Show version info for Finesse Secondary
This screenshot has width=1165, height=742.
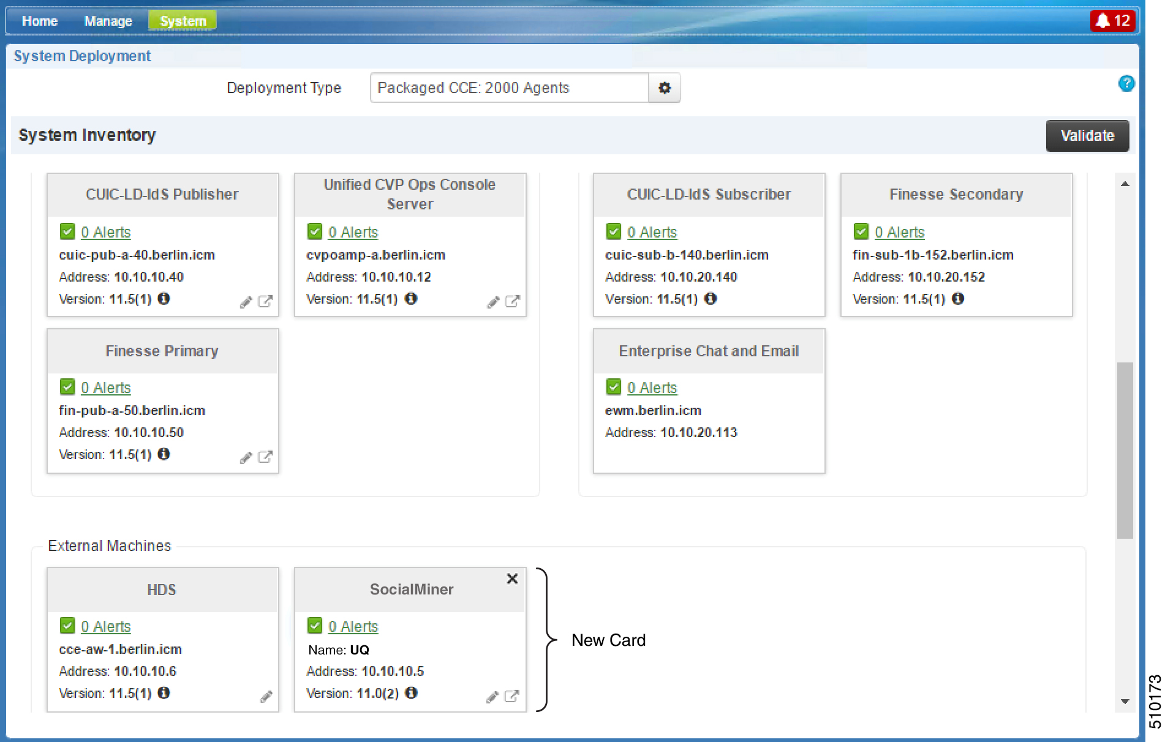pos(958,299)
